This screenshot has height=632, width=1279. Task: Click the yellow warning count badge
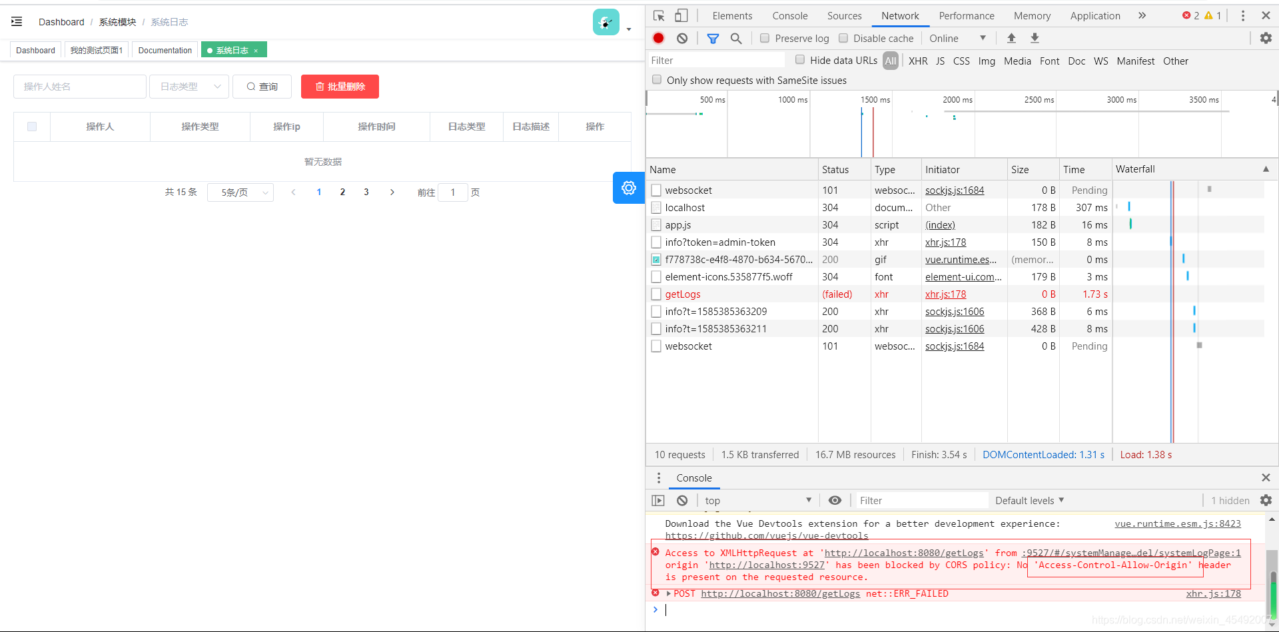coord(1212,15)
